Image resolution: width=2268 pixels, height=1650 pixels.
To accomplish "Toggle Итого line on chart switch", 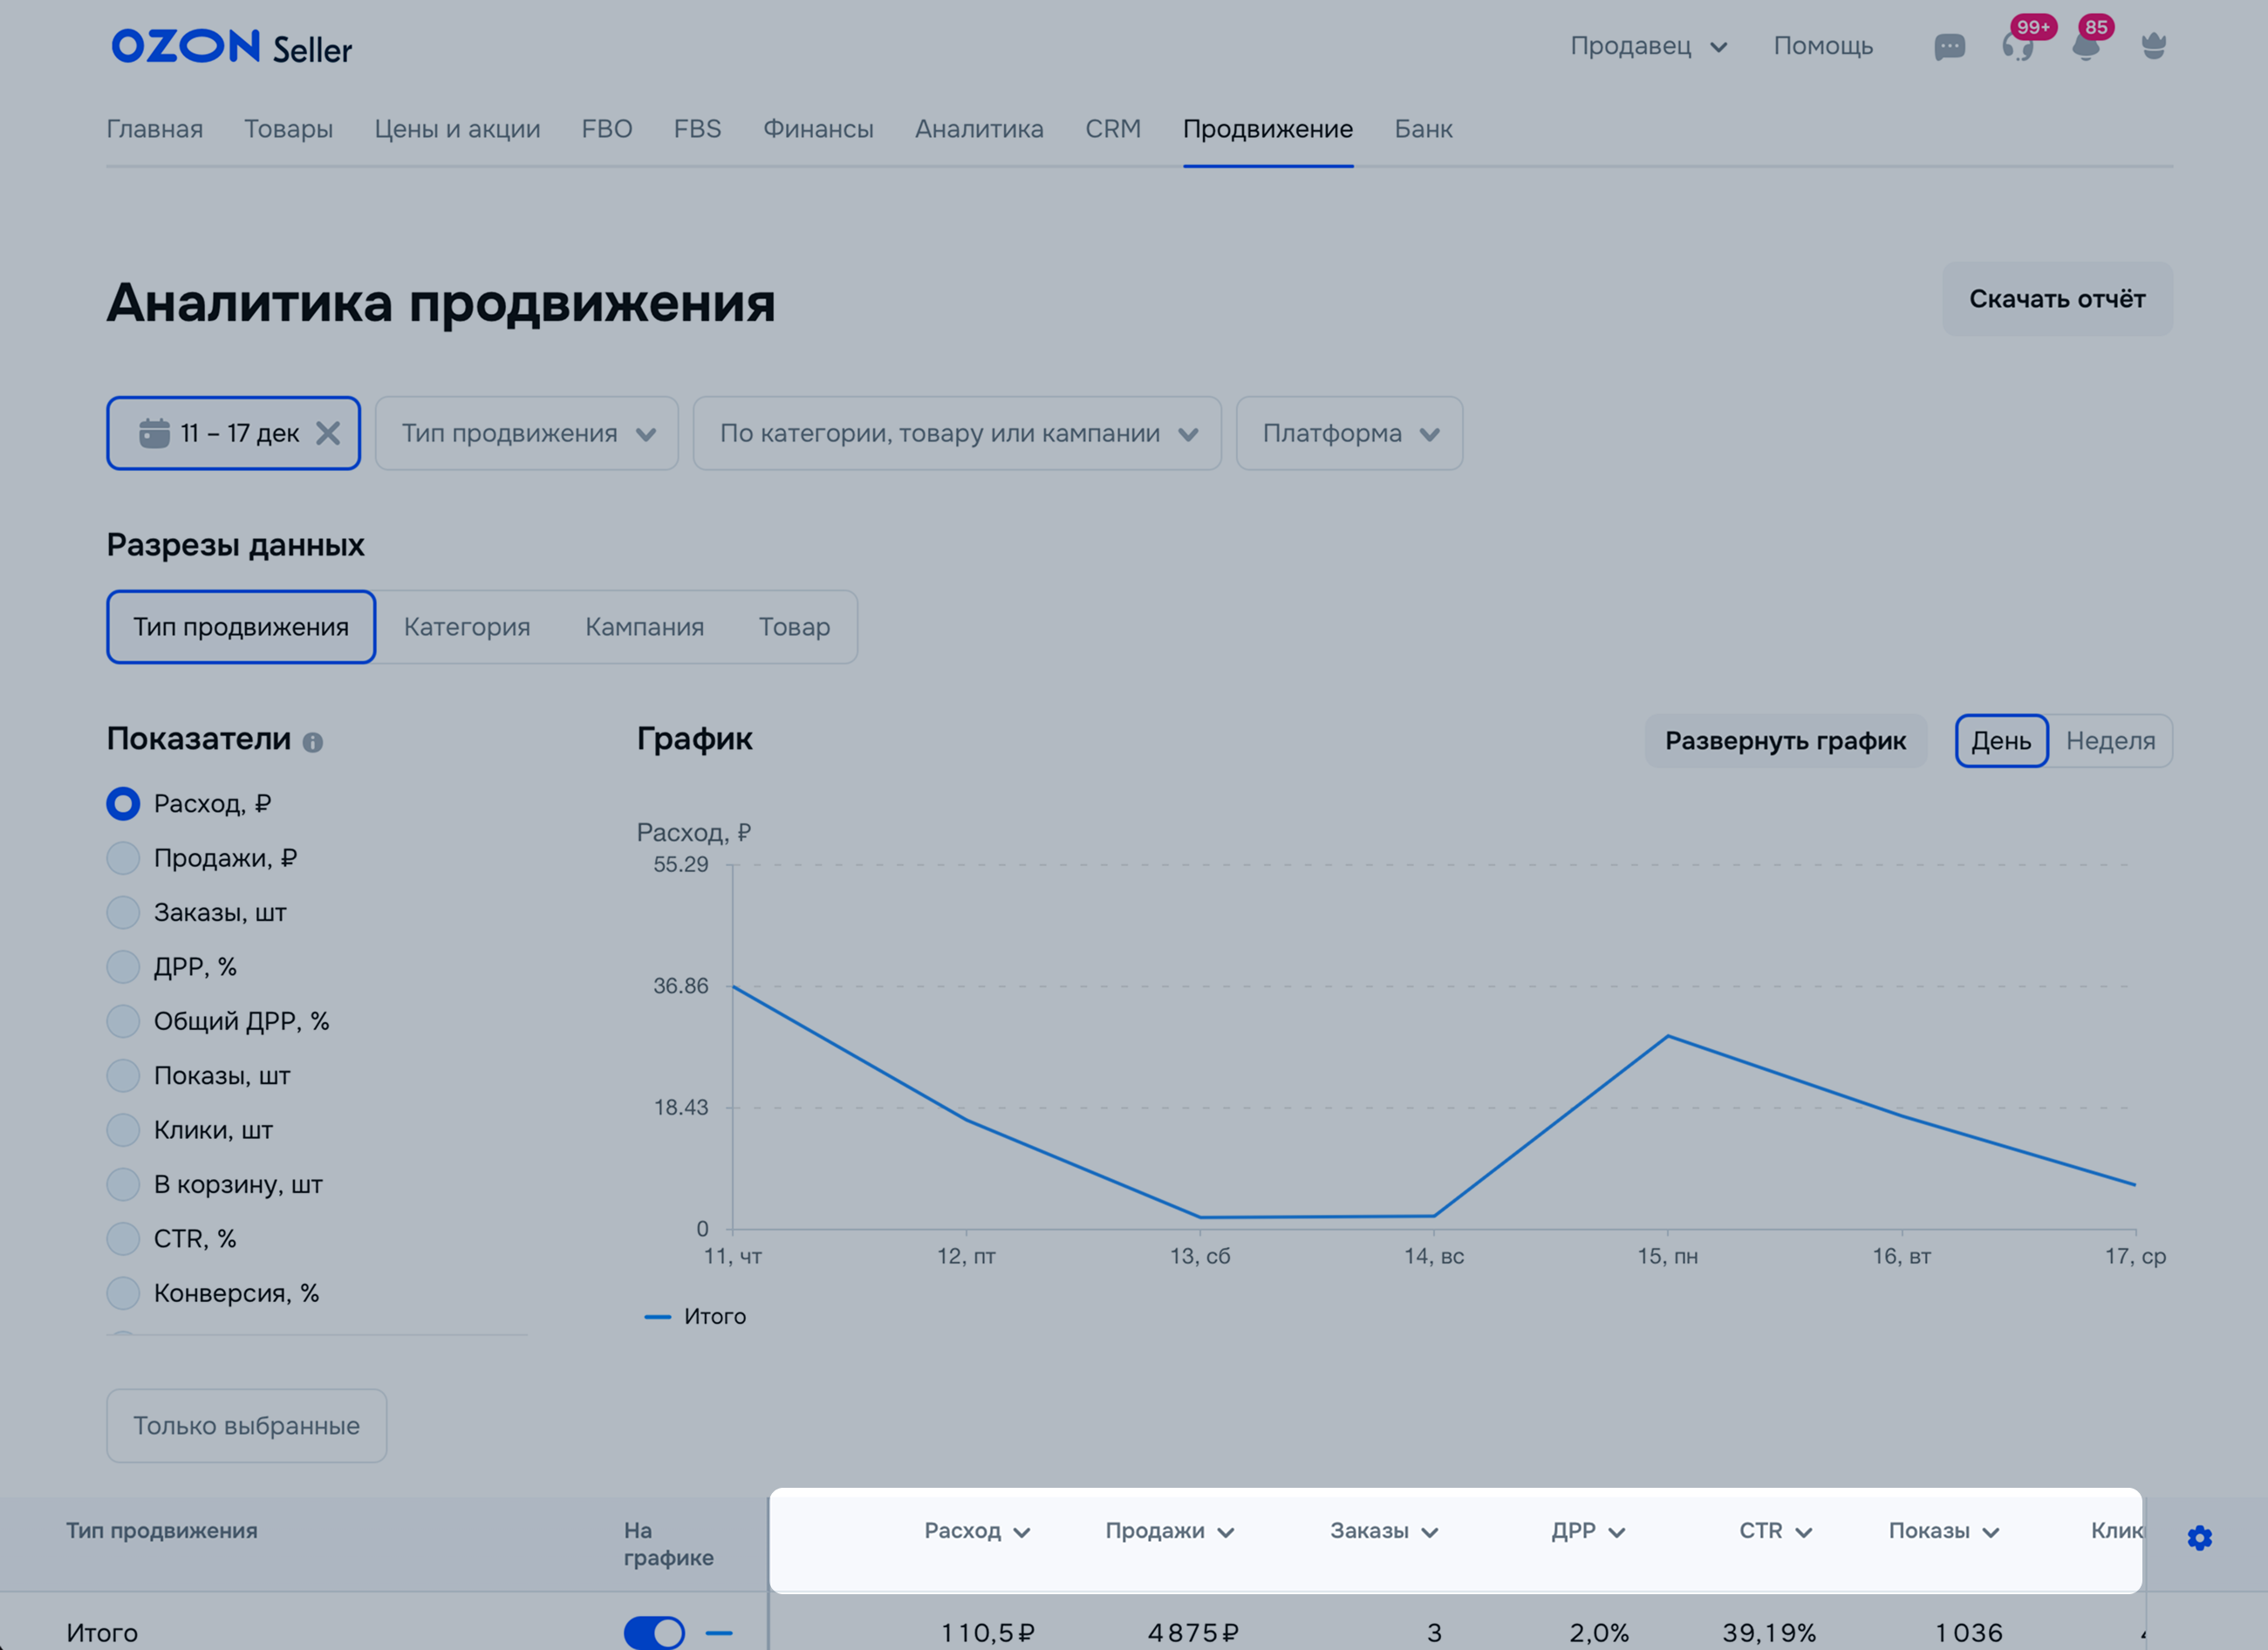I will click(654, 1632).
